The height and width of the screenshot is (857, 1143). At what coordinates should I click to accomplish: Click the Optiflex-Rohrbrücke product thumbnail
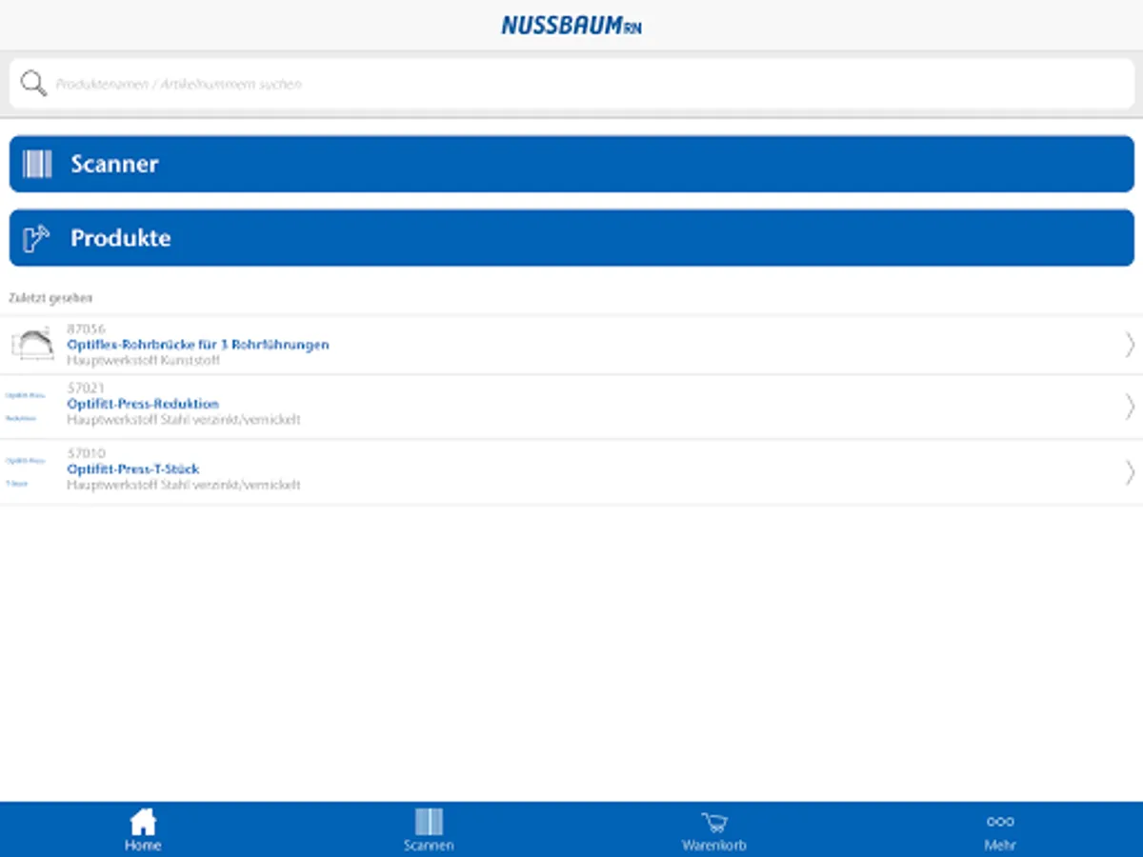(31, 343)
